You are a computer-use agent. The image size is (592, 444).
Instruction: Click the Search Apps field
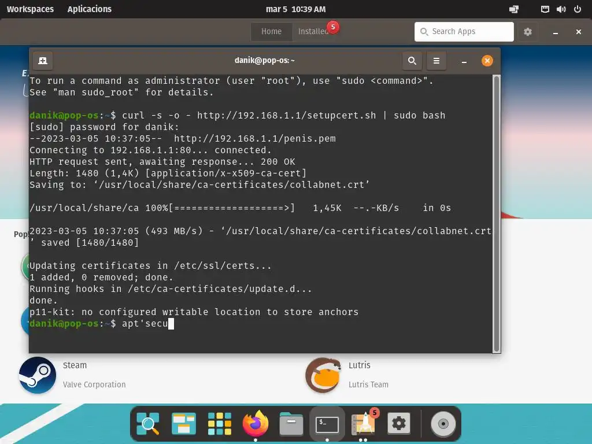pyautogui.click(x=464, y=32)
